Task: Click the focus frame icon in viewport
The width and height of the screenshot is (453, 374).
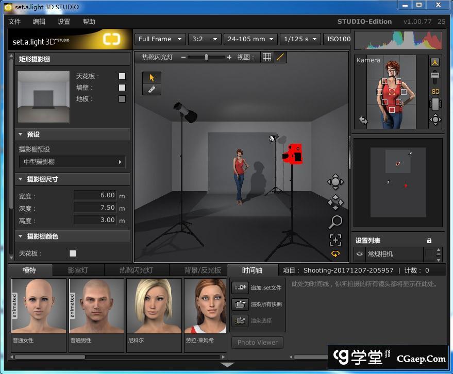Action: [x=335, y=240]
